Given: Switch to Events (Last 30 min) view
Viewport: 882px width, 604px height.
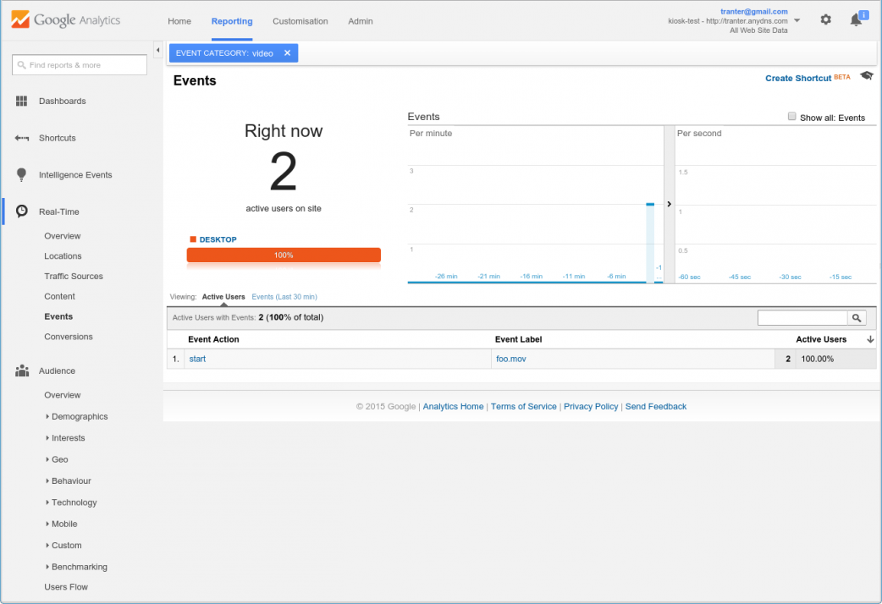Looking at the screenshot, I should coord(284,297).
